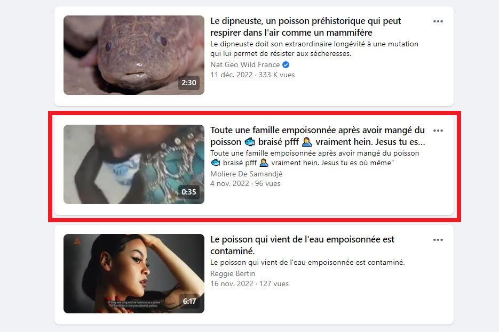The width and height of the screenshot is (499, 332).
Task: Visit the Reggie Bertin profile
Action: tap(233, 273)
